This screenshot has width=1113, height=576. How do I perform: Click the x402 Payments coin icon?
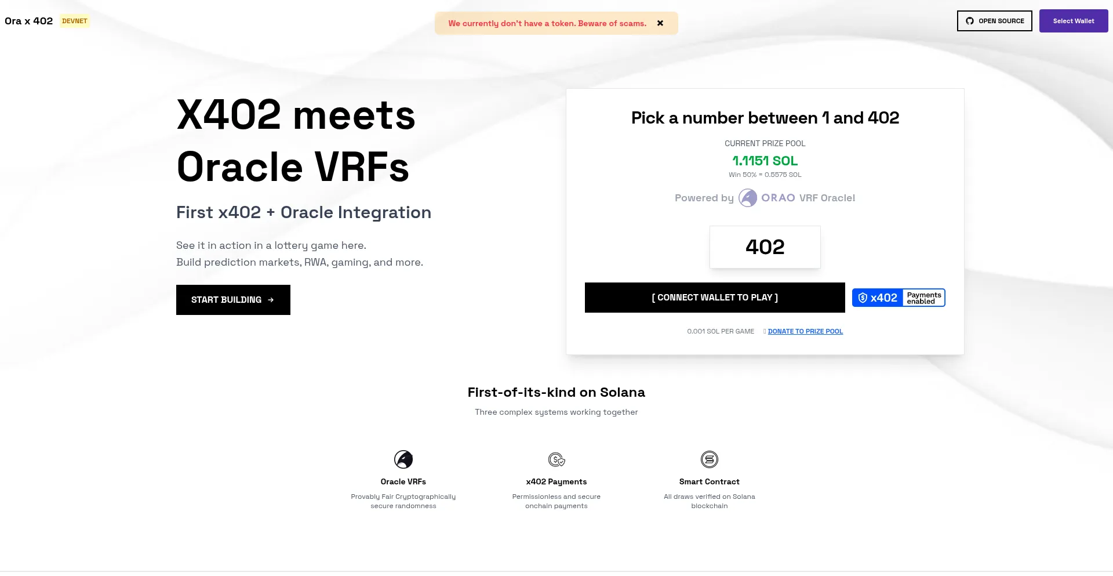coord(556,459)
